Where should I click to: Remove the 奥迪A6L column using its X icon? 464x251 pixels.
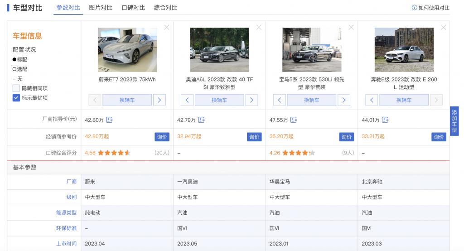click(x=259, y=28)
